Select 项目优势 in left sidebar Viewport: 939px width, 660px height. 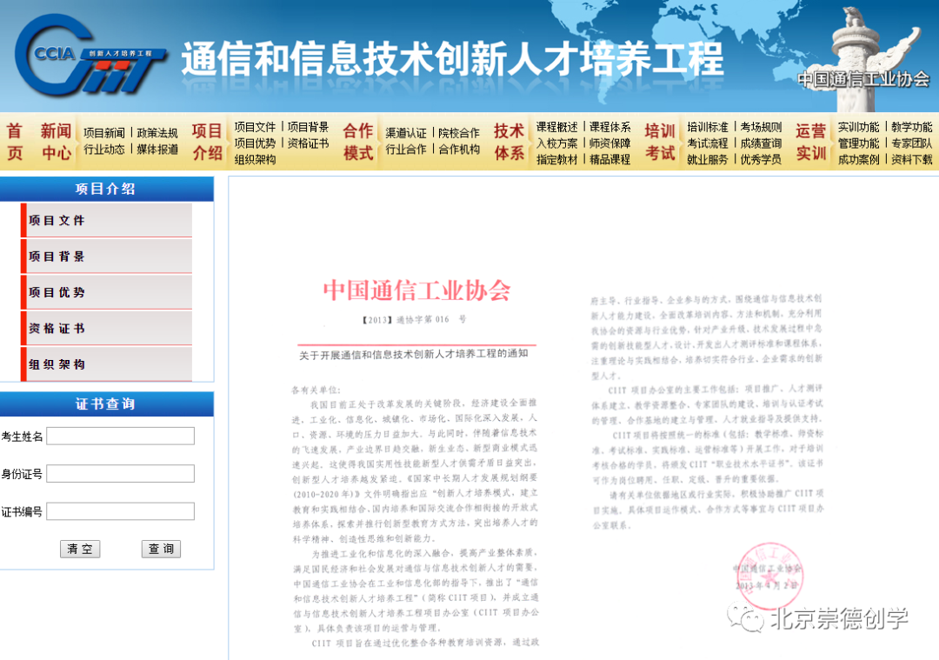(x=107, y=292)
